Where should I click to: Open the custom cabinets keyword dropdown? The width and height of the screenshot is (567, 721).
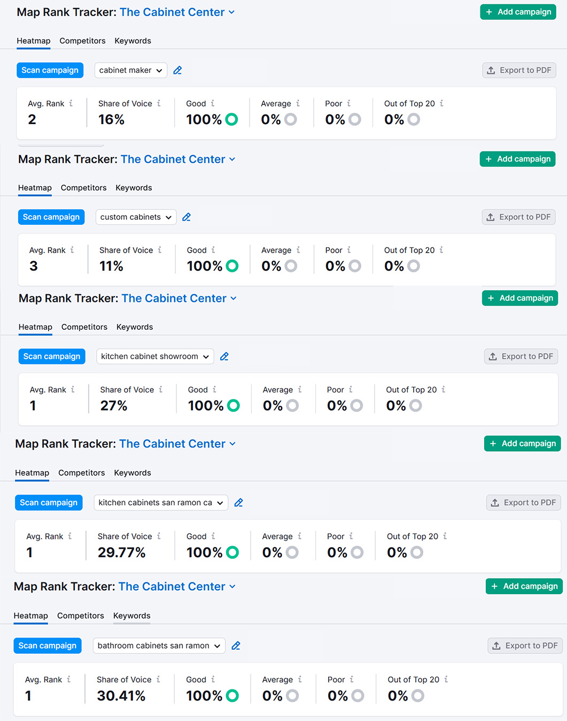click(136, 217)
